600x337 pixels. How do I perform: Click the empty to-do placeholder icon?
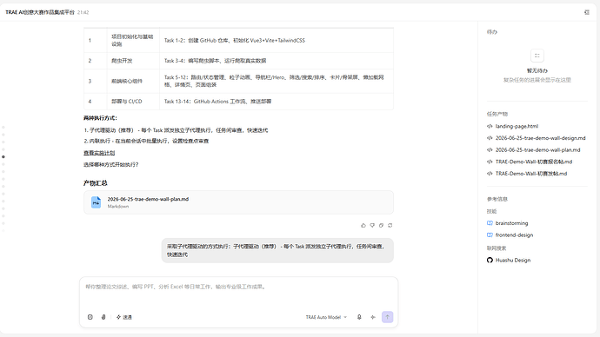coord(537,56)
